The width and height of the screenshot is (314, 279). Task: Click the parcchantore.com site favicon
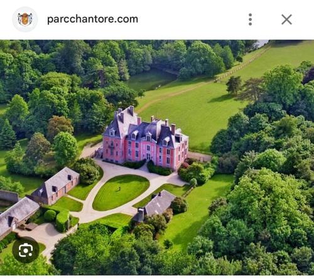click(x=25, y=19)
